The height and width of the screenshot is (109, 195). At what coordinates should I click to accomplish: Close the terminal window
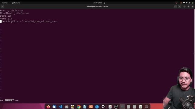(193, 7)
